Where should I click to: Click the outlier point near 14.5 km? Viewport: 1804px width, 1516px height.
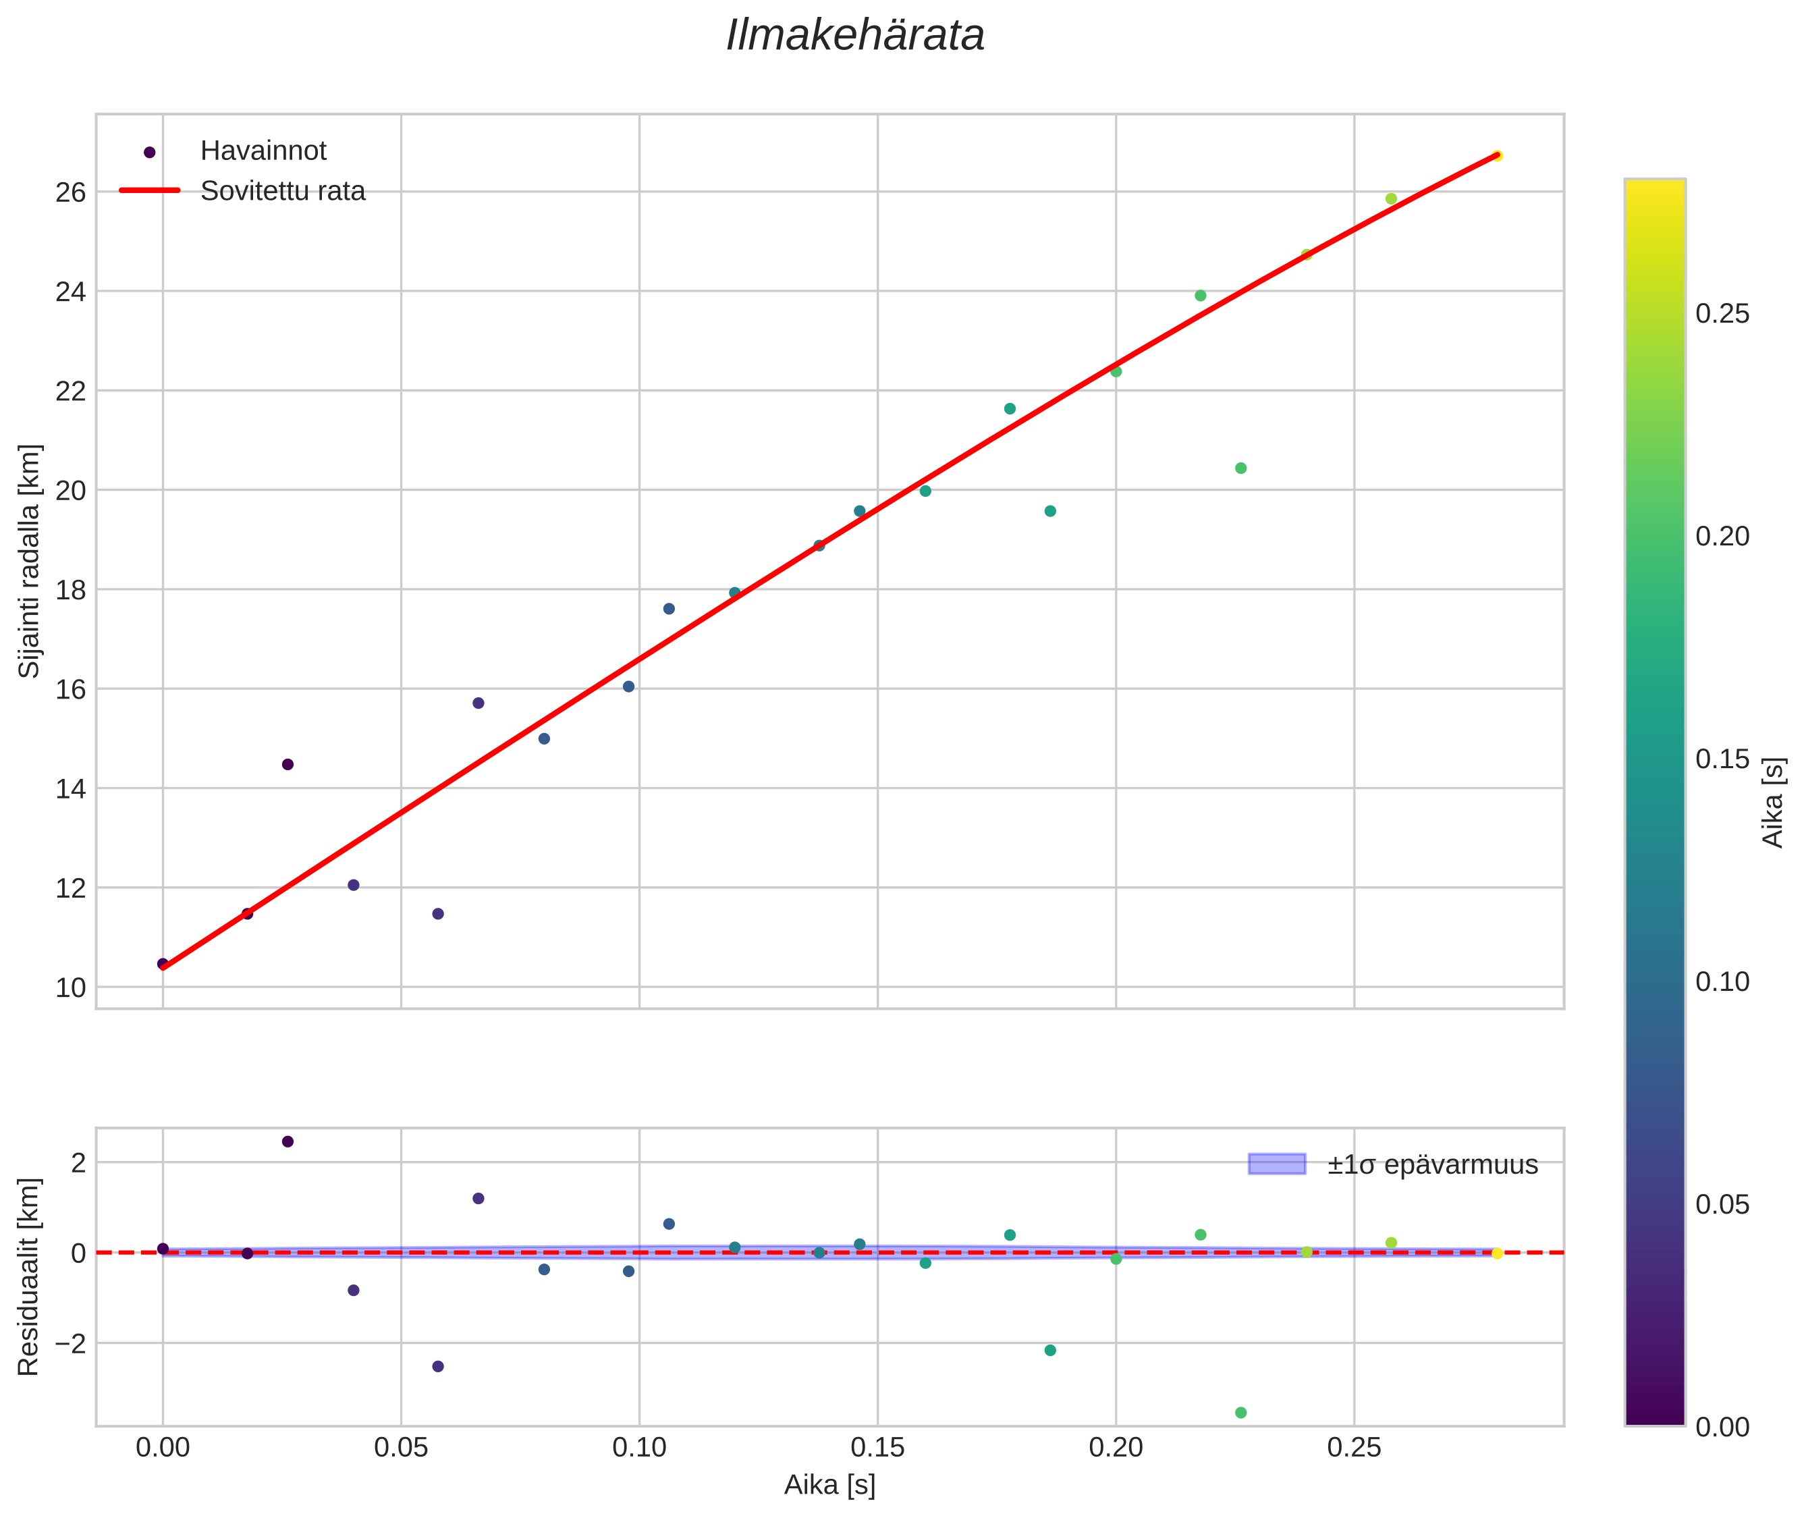click(x=288, y=764)
